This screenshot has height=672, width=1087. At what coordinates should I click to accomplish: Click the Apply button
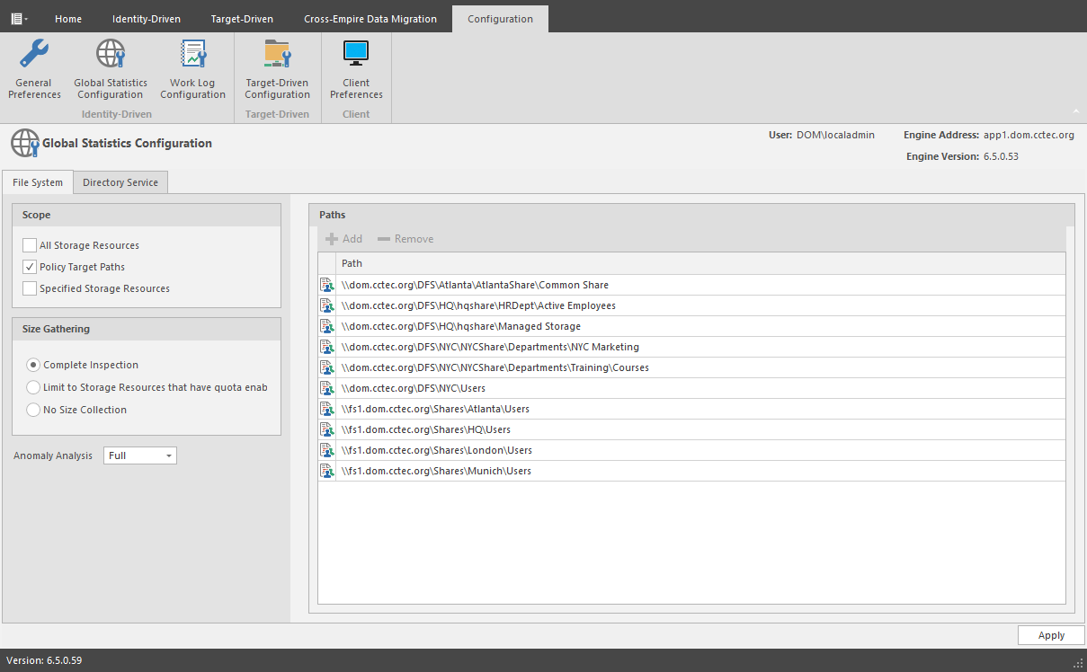(x=1051, y=635)
